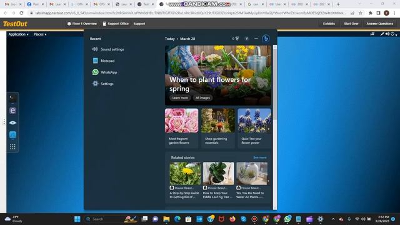Reload the page in Chrome

[x=21, y=13]
